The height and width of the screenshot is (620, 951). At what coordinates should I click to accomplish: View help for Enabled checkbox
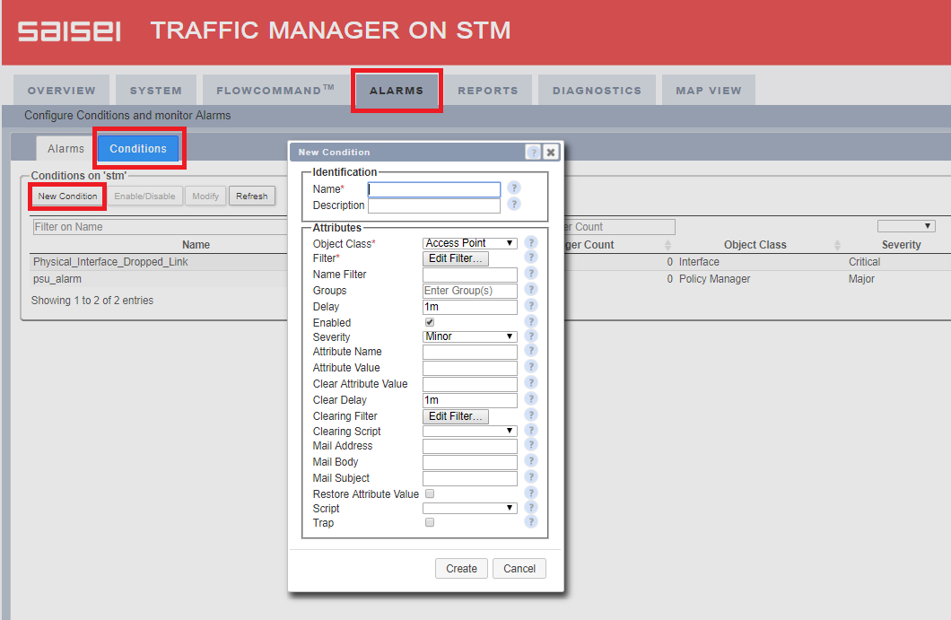click(x=531, y=321)
